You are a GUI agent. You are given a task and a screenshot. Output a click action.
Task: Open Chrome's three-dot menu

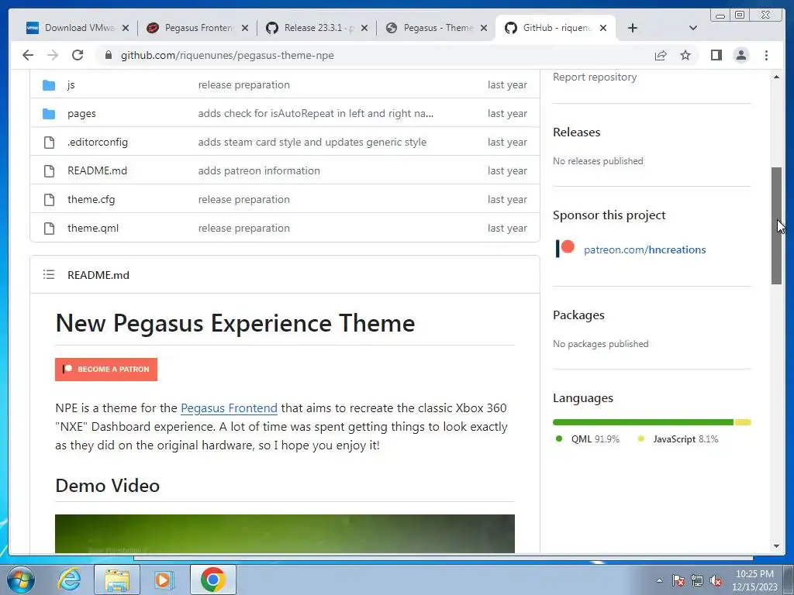pyautogui.click(x=766, y=55)
